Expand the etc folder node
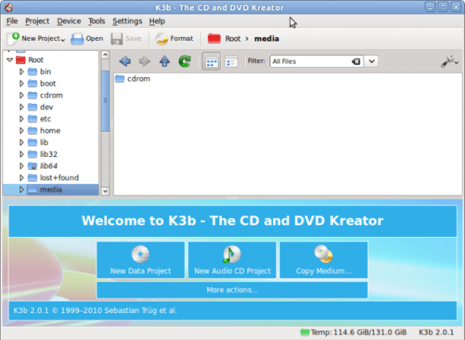The image size is (465, 340). [22, 119]
